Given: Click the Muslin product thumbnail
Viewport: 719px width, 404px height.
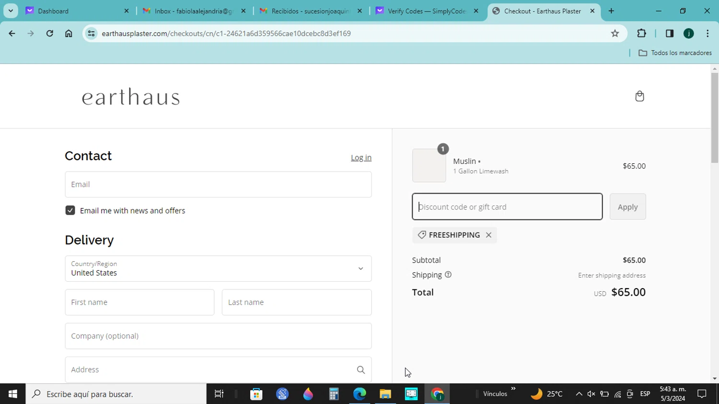Looking at the screenshot, I should pos(429,165).
